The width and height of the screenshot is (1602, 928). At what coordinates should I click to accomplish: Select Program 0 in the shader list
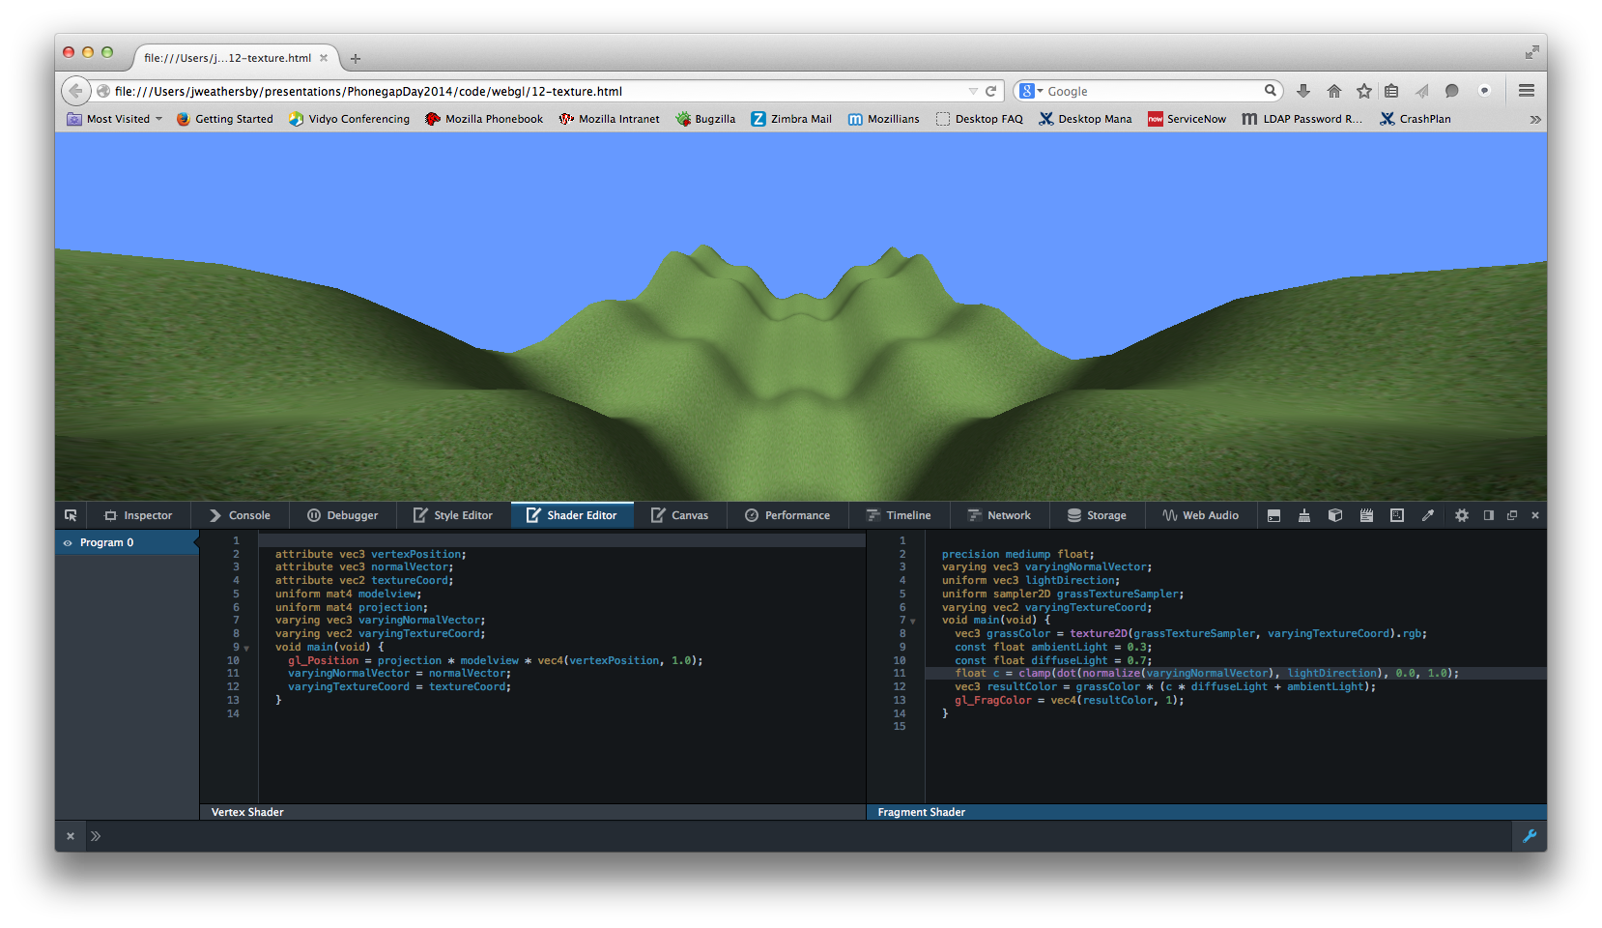click(x=127, y=543)
